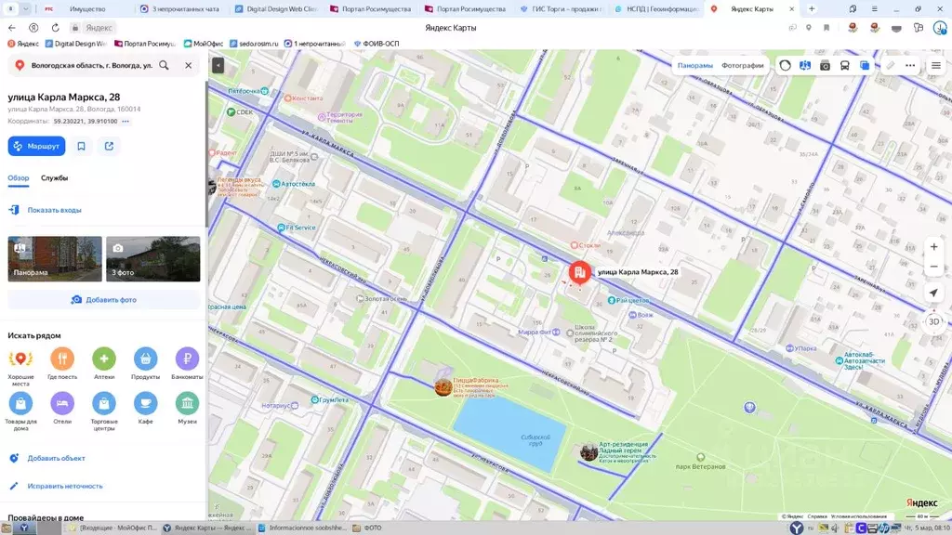Click the search magnifier in the search box
The image size is (952, 535).
pos(164,65)
